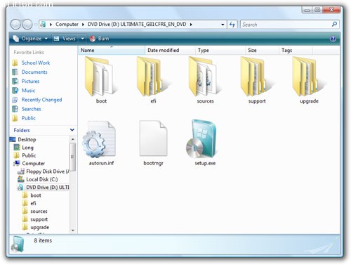351x265 pixels.
Task: Open the Views dropdown arrow
Action: tap(83, 39)
